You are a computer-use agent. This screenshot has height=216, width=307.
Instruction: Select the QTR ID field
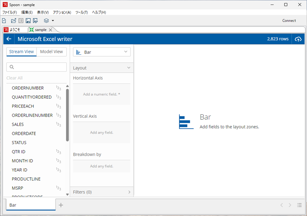[19, 152]
